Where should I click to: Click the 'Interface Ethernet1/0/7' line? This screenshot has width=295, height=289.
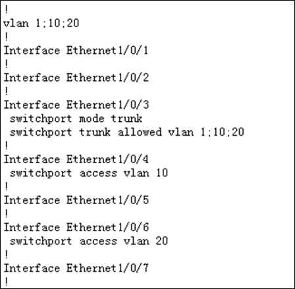(76, 268)
